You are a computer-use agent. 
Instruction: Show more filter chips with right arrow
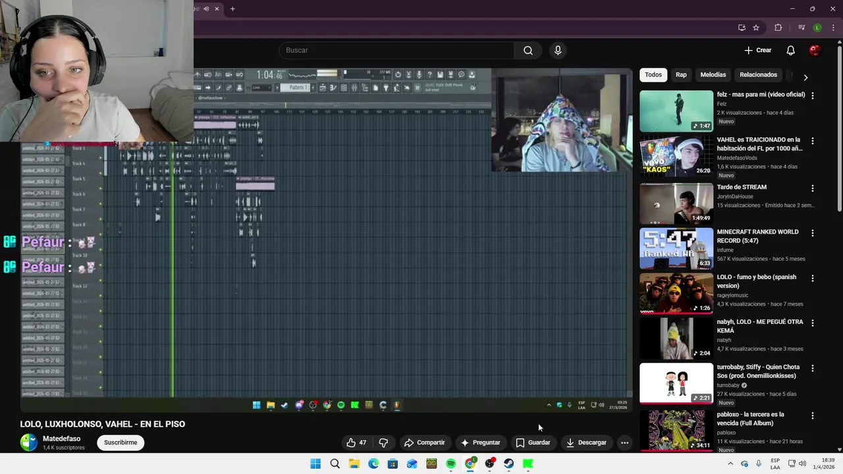coord(805,77)
